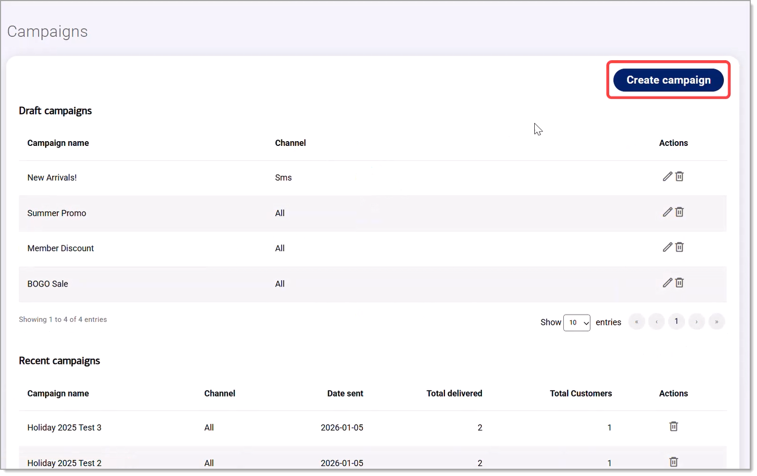Click the Create campaign button
The width and height of the screenshot is (757, 476).
(x=669, y=80)
